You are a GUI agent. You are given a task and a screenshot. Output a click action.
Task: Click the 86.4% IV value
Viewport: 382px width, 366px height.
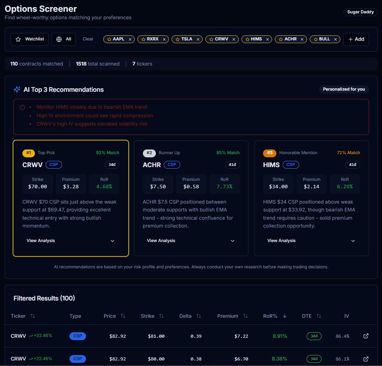[342, 336]
